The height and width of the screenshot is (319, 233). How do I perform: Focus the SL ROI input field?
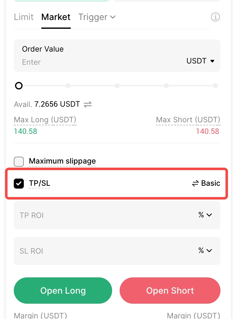point(100,251)
